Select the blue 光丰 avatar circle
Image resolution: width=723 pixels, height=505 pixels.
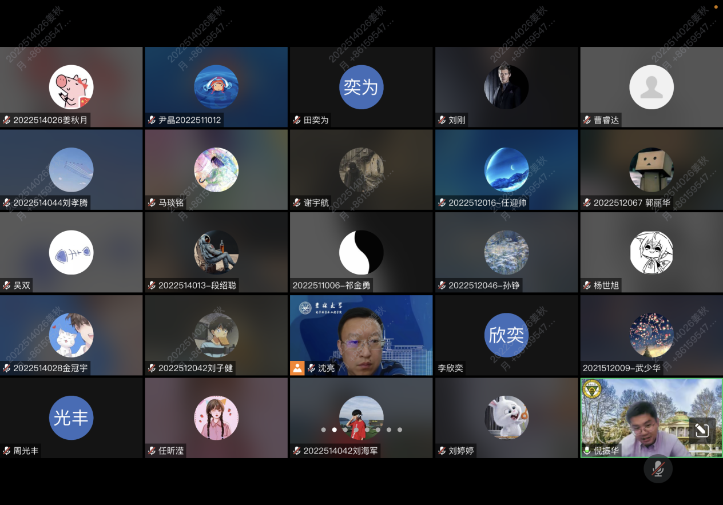(71, 417)
